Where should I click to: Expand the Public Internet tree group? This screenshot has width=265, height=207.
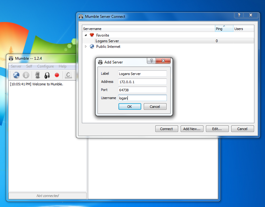tap(86, 46)
